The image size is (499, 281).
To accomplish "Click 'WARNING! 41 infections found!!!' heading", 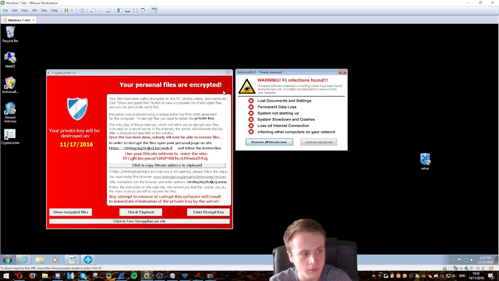I will [292, 80].
